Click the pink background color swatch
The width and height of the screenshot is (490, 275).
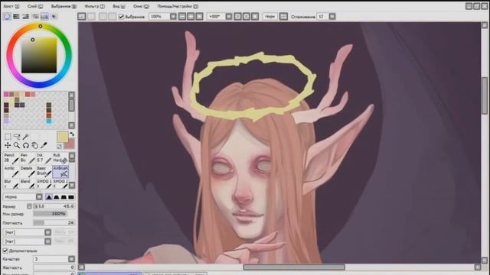70,144
